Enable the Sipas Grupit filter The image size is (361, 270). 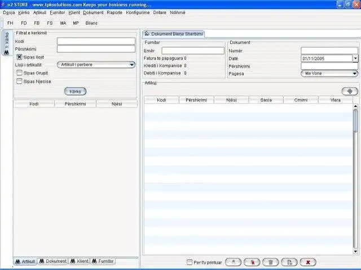(x=19, y=73)
